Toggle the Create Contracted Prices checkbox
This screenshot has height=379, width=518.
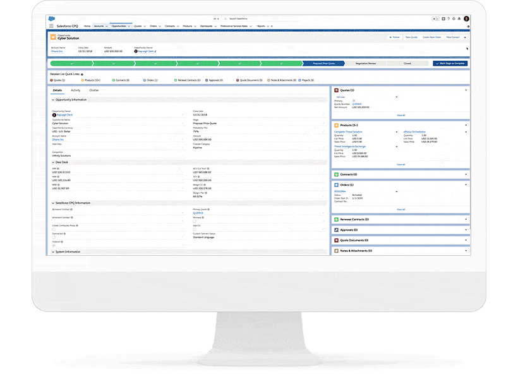coord(54,229)
